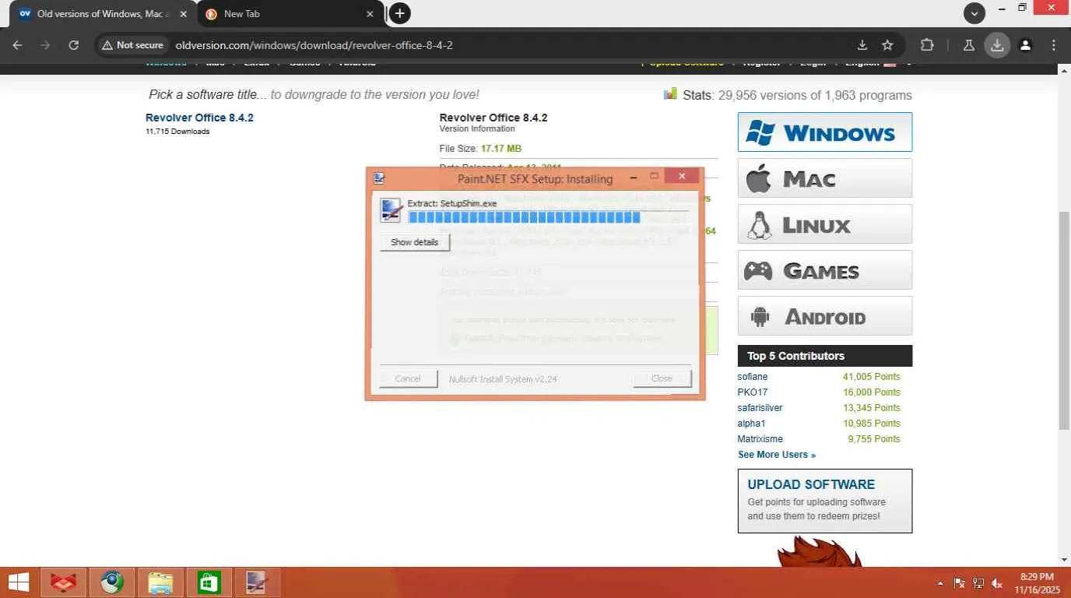Click the Paint.NET icon beside Extract label

coord(390,210)
